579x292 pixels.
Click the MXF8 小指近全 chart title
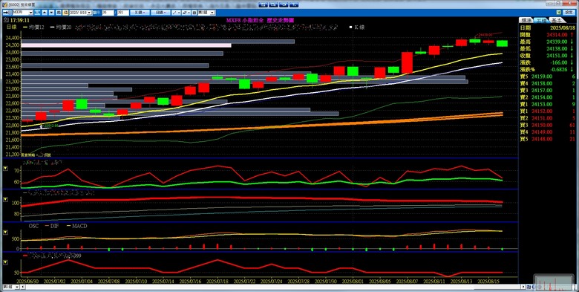pos(260,20)
